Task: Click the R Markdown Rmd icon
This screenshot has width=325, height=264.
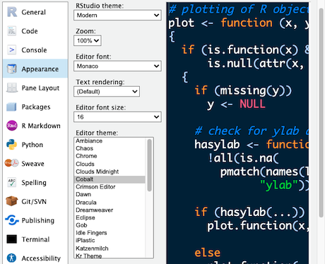Action: 11,126
